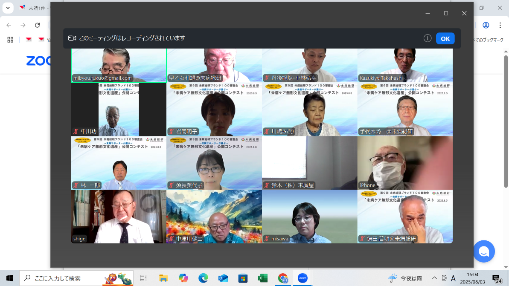Click OK on the recording notice
This screenshot has height=286, width=509.
tap(445, 39)
